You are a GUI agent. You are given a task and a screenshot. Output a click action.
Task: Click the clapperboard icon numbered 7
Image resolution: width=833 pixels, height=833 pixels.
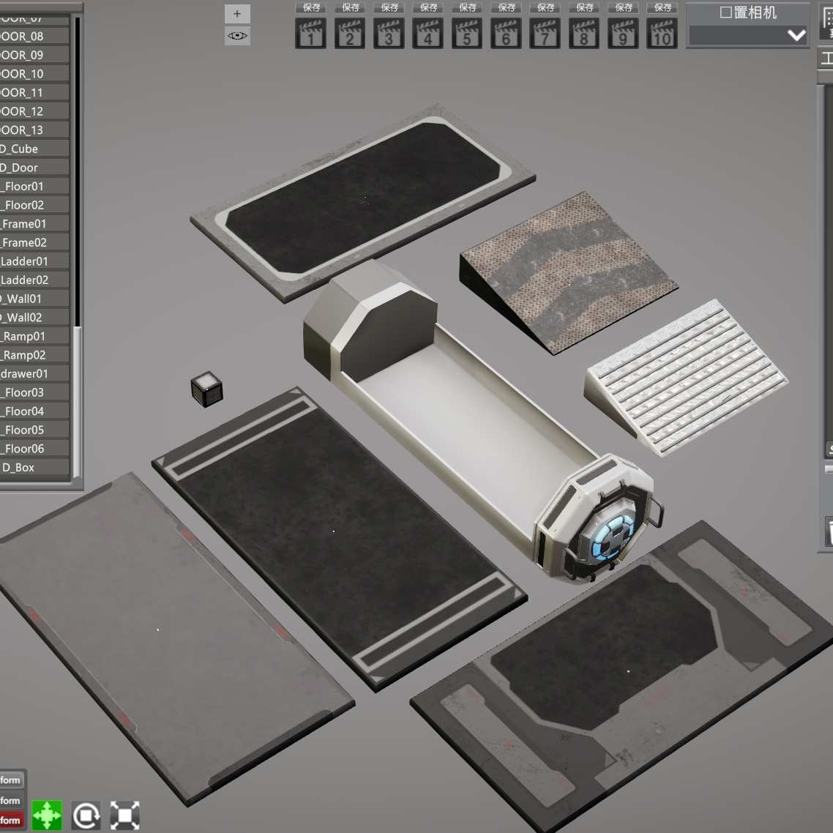point(545,33)
